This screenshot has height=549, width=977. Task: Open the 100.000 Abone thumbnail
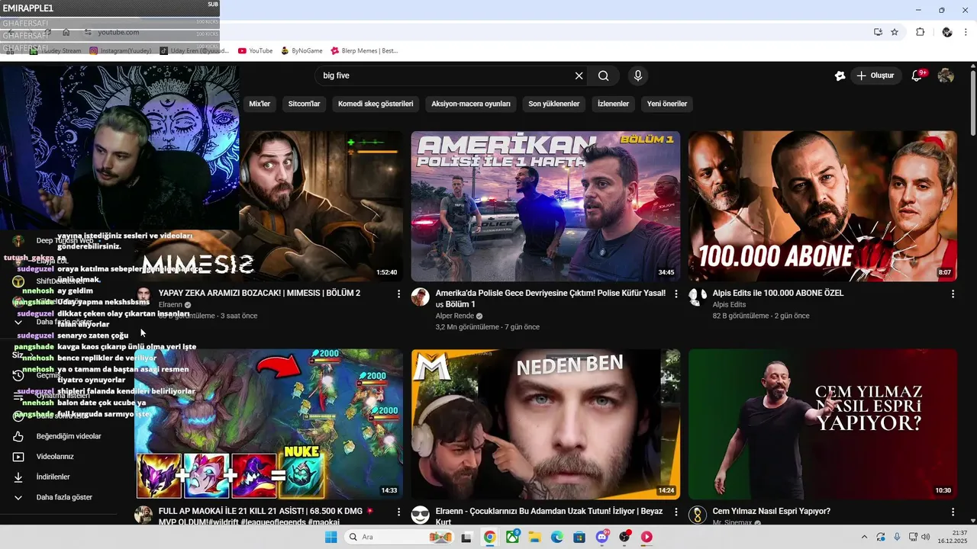(822, 206)
